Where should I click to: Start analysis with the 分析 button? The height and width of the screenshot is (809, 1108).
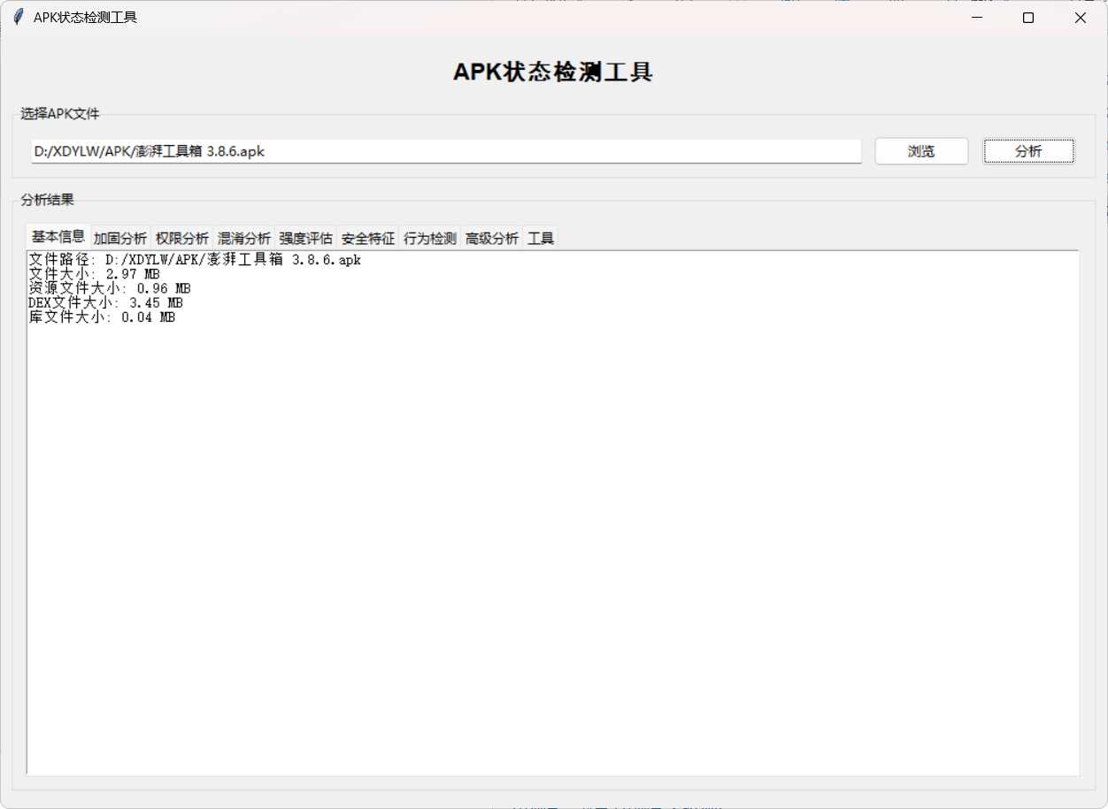pyautogui.click(x=1028, y=151)
